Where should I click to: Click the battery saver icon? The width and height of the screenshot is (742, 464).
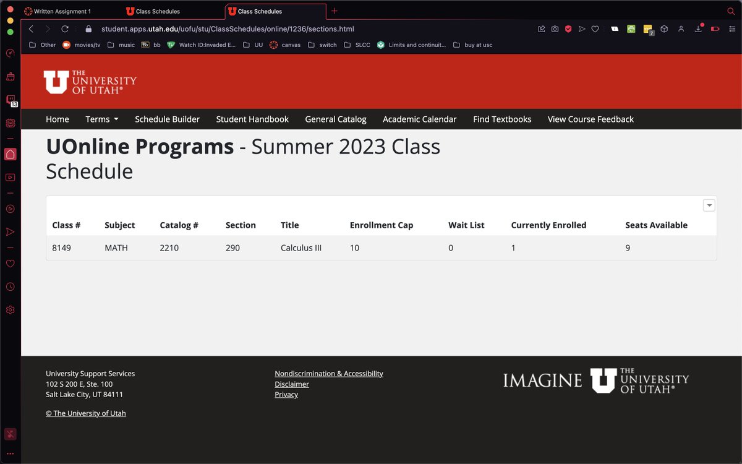tap(715, 29)
